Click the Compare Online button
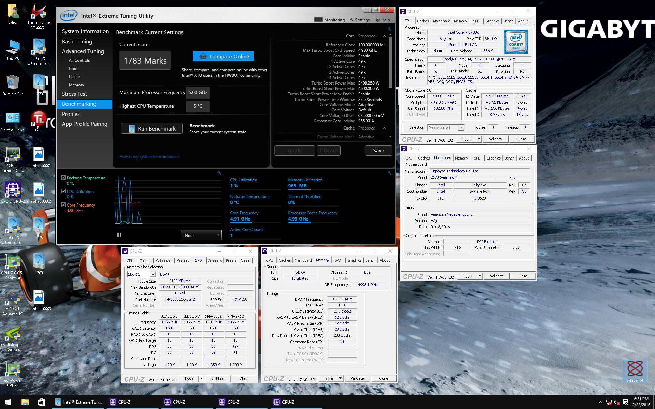 [x=223, y=56]
